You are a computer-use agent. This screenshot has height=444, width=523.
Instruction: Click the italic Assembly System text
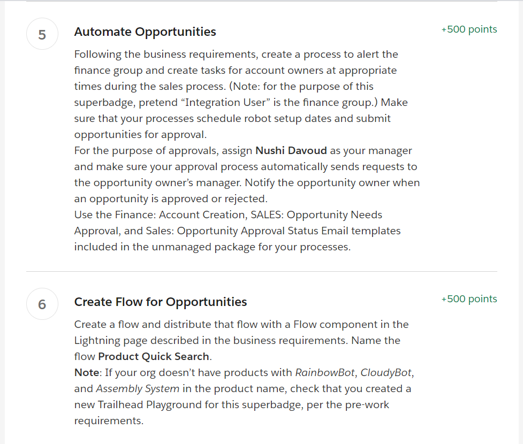[x=138, y=389]
